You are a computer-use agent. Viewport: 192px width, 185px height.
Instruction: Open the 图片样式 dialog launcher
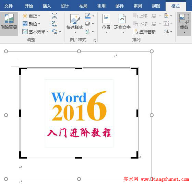(95, 41)
